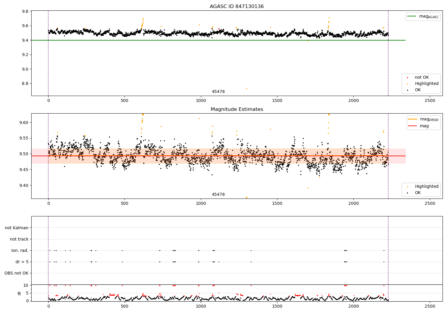Click the orange outlier point near 8.73 in top plot
Screen dimensions: 447x313
pos(246,89)
